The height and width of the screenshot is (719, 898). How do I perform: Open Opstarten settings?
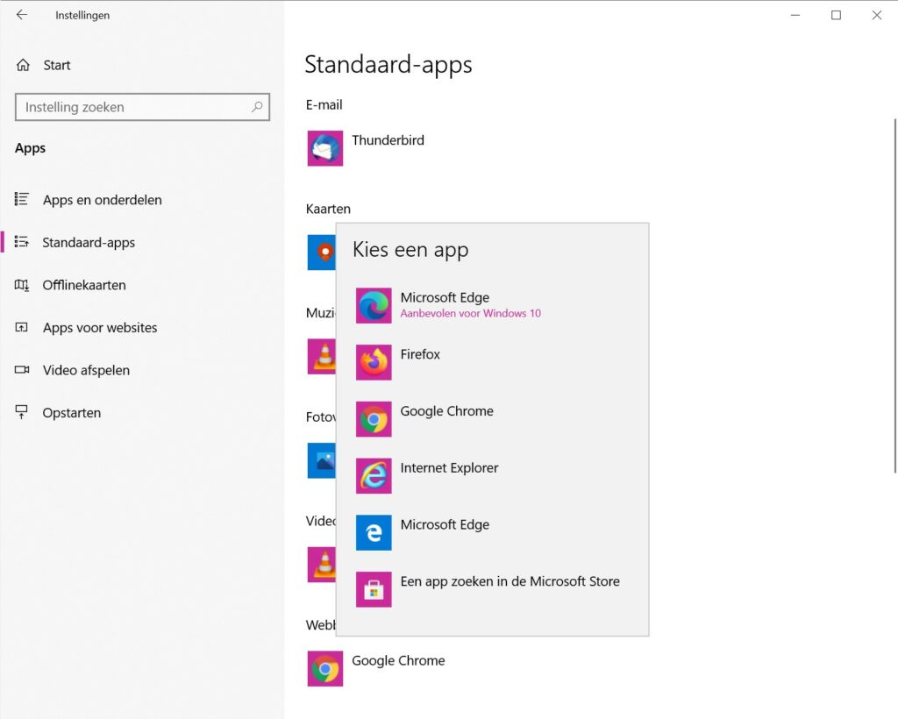72,413
